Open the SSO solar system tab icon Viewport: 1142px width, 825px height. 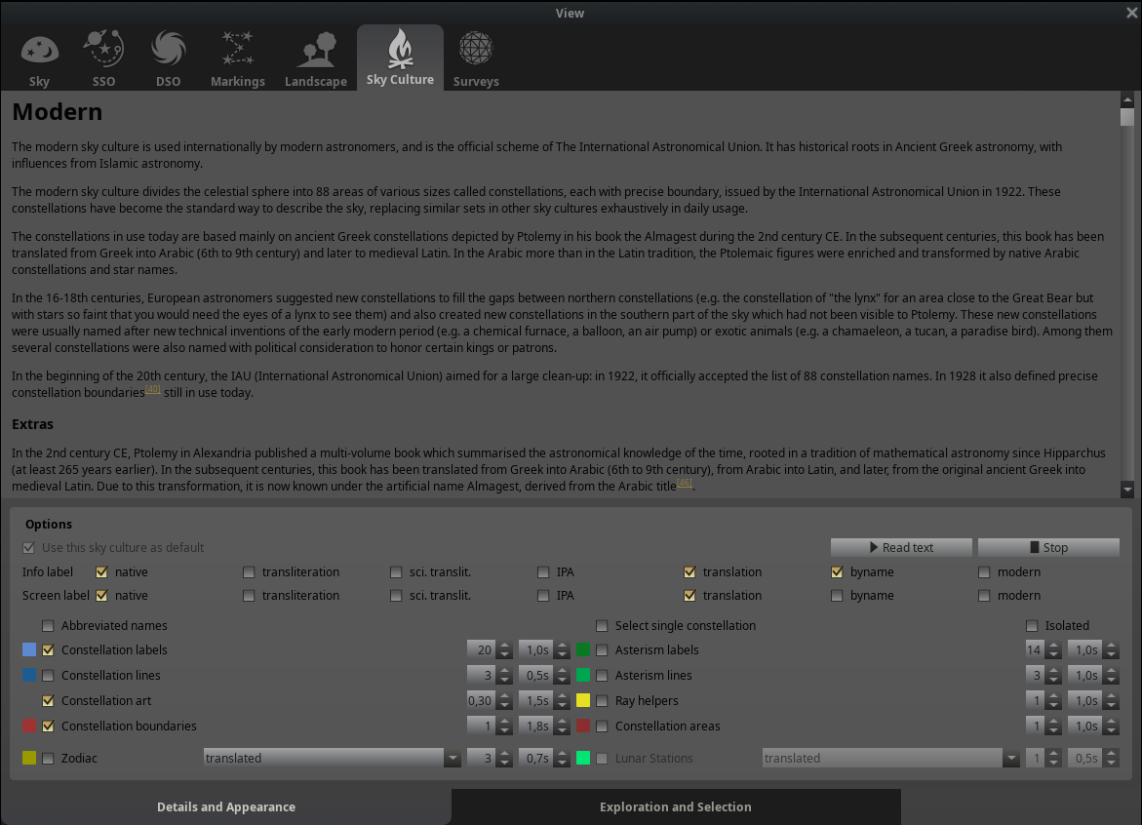tap(103, 49)
